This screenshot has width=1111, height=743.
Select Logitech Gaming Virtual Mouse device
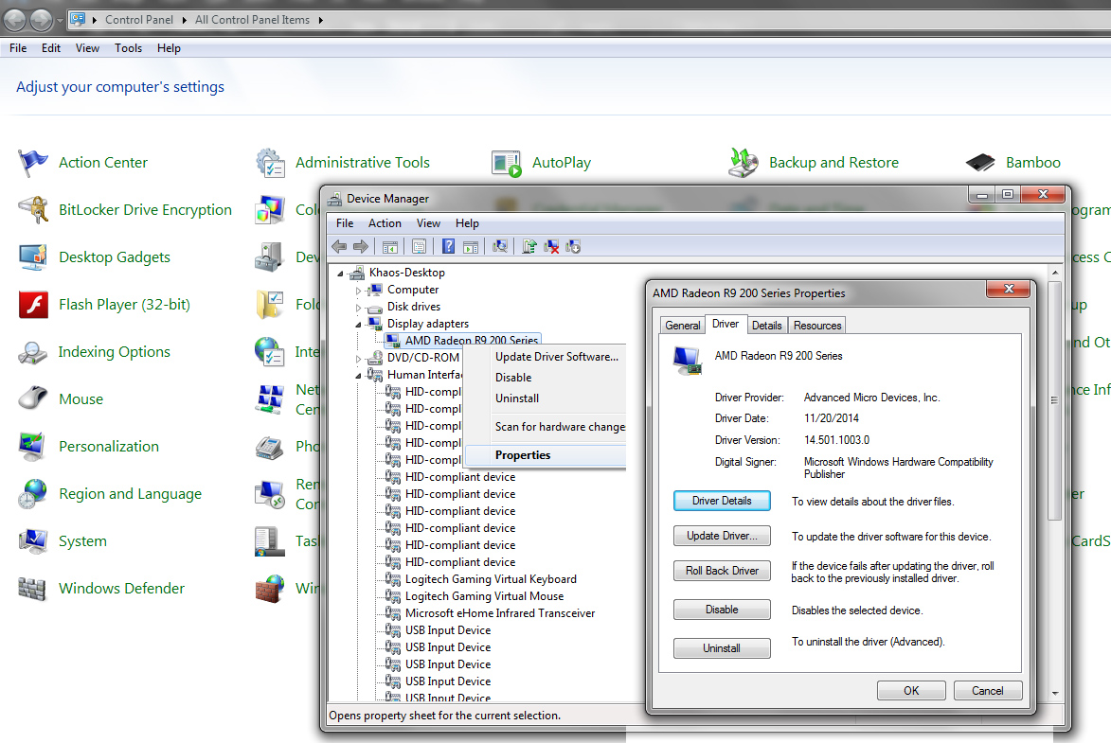[x=484, y=596]
